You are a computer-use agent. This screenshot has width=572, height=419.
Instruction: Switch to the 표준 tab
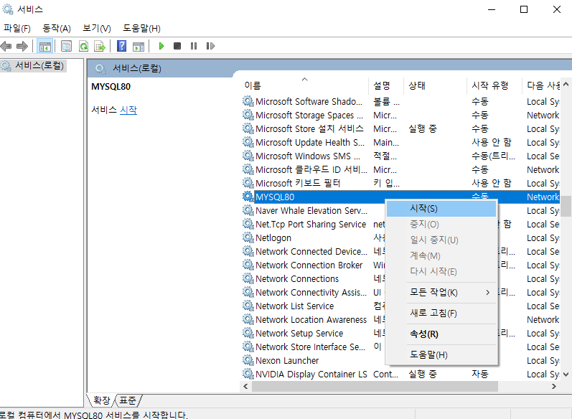point(128,400)
